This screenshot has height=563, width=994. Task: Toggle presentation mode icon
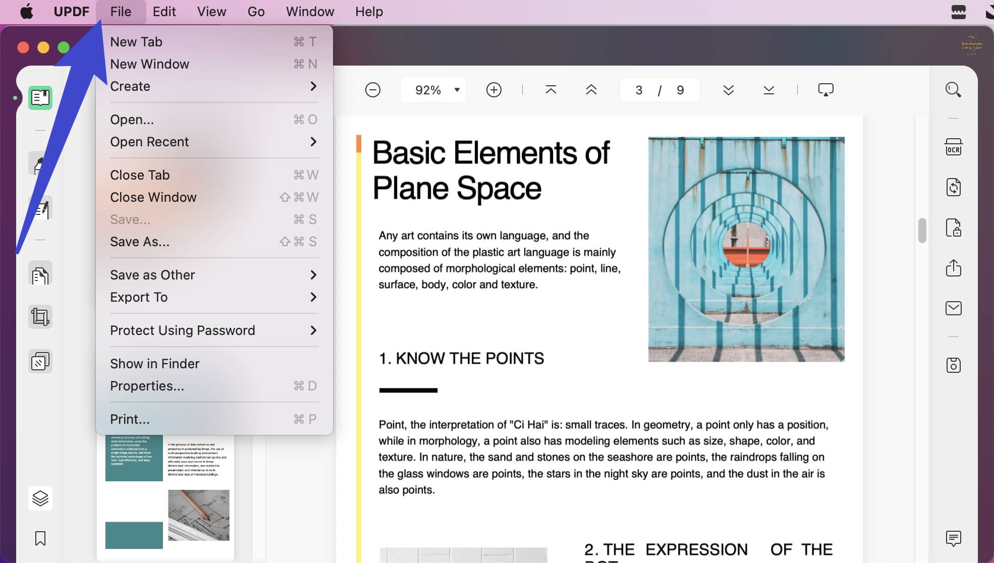(x=826, y=89)
